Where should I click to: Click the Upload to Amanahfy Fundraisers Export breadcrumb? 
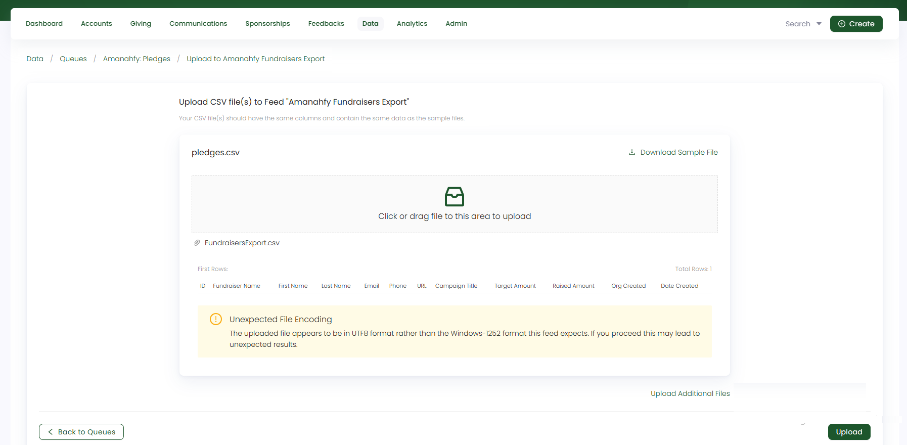click(256, 59)
